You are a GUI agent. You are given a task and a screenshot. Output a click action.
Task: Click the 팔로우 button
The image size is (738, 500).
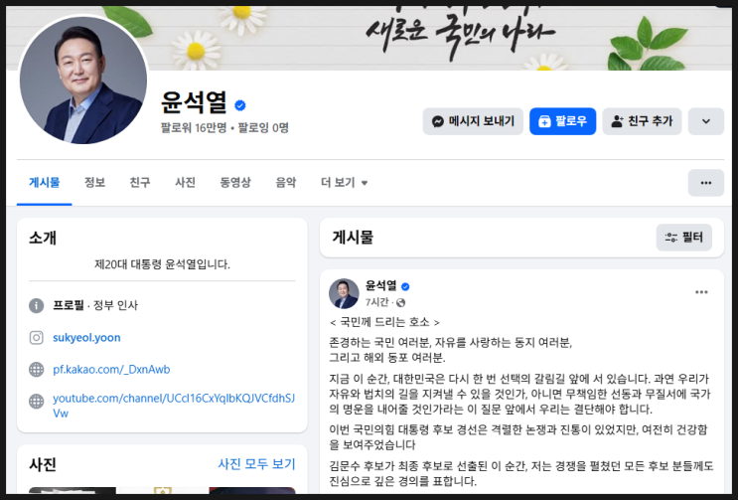point(562,121)
